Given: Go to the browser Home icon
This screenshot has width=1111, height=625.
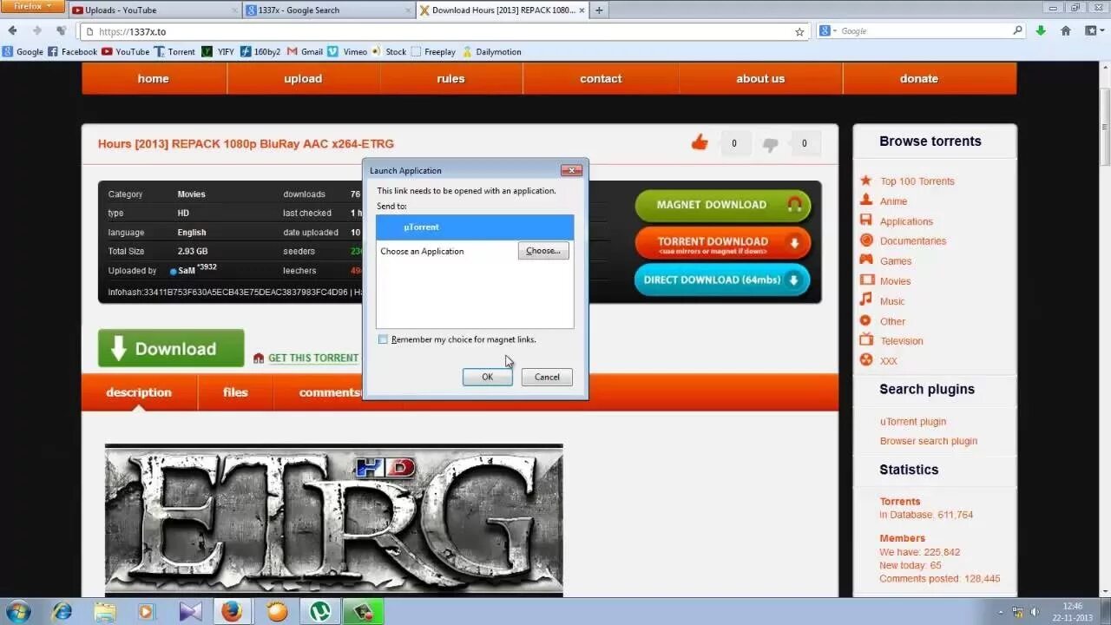Looking at the screenshot, I should 1066,30.
